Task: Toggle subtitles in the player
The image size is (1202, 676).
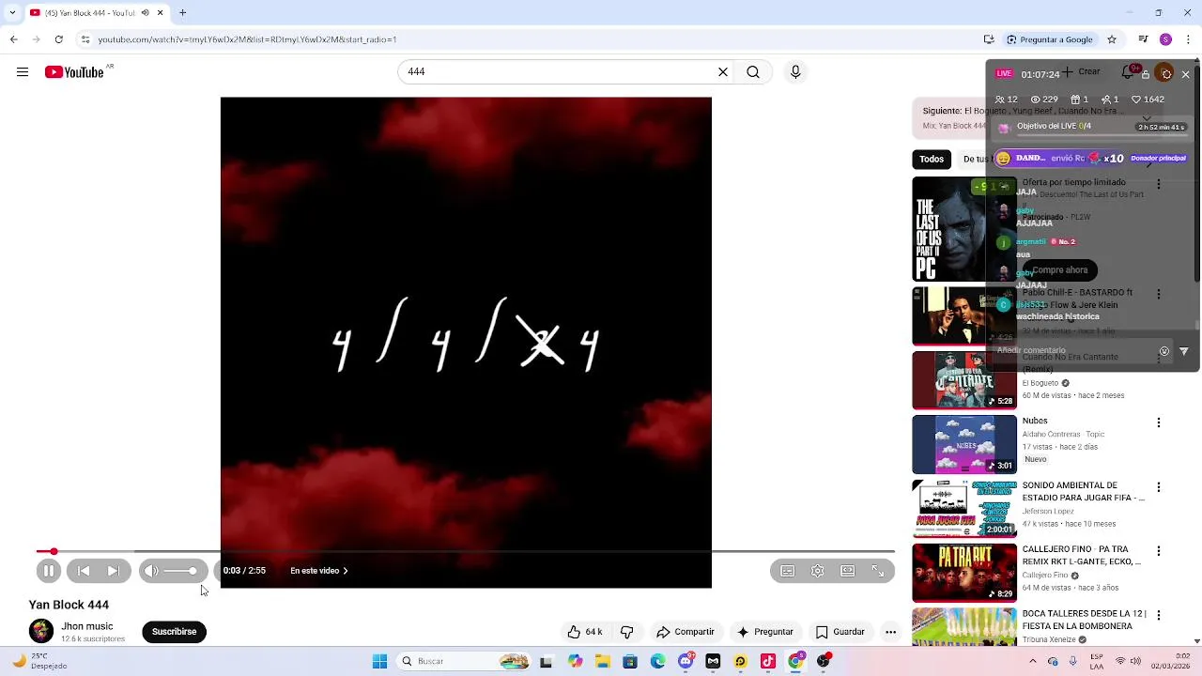Action: (788, 571)
